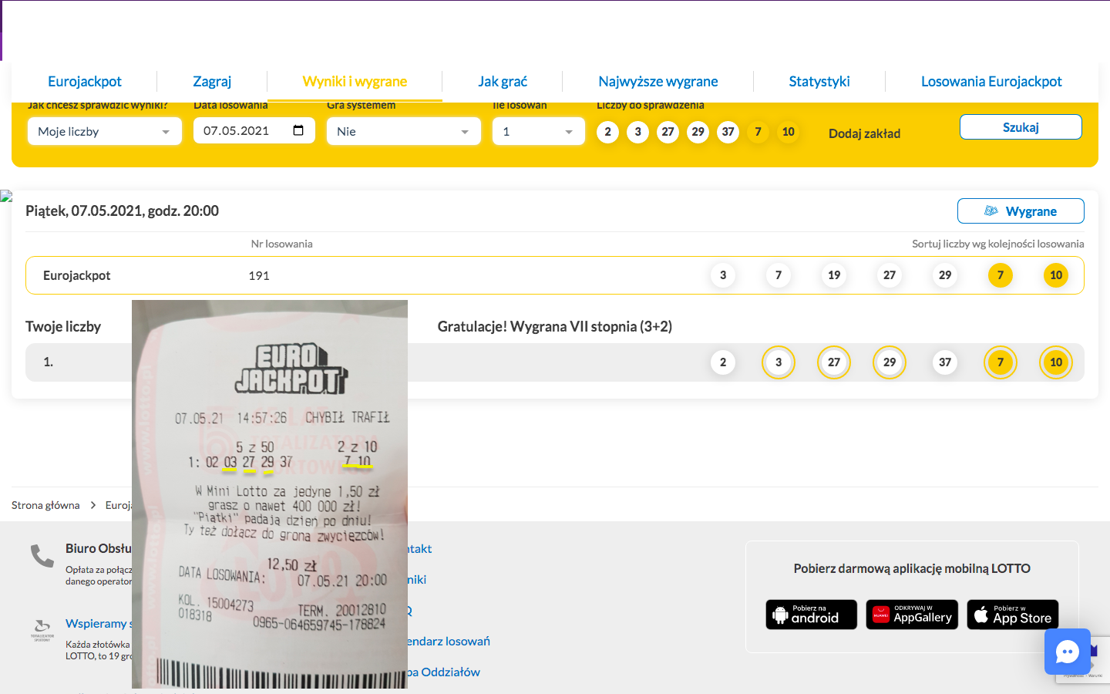Click draw number 191
Screen dimensions: 1110x694
point(259,275)
